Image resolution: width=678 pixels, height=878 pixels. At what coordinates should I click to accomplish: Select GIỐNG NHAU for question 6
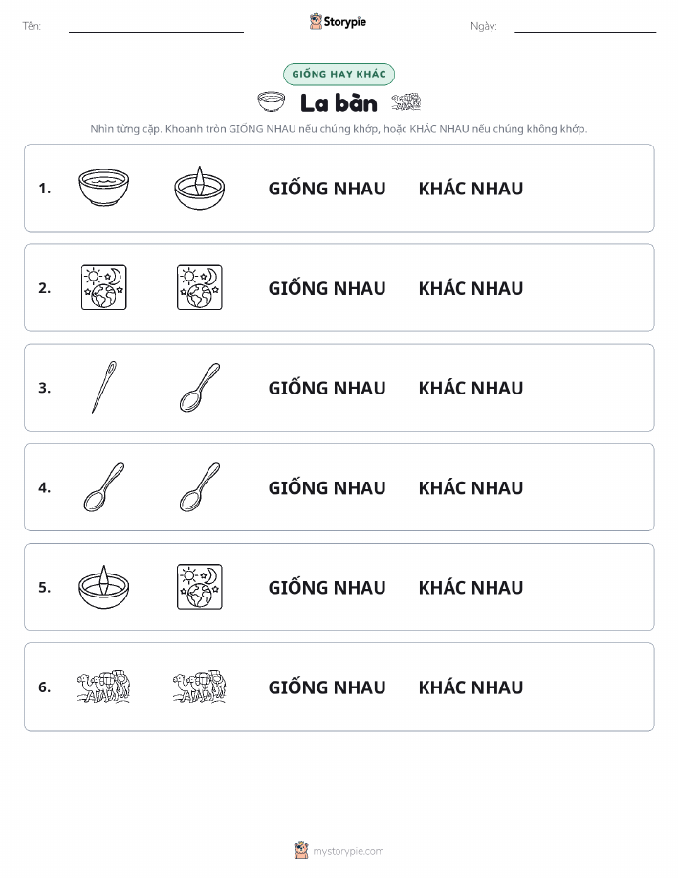click(x=327, y=687)
